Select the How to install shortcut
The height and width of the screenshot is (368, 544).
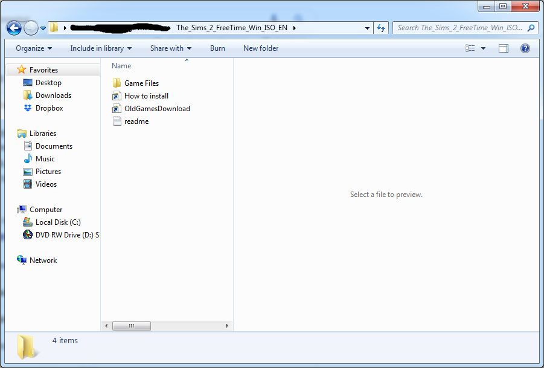tap(141, 96)
